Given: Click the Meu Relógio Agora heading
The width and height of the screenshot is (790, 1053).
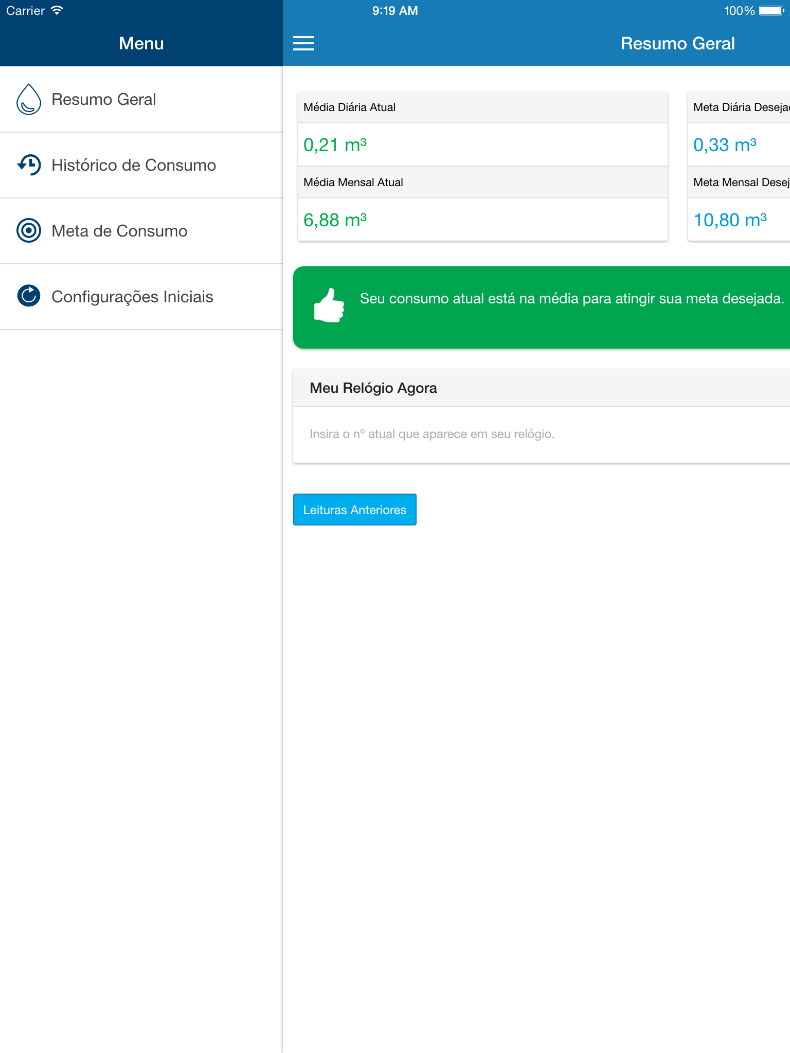Looking at the screenshot, I should (373, 388).
